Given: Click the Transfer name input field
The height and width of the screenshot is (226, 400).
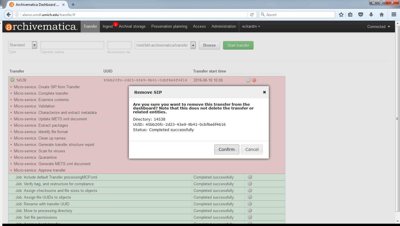Looking at the screenshot, I should [72, 45].
